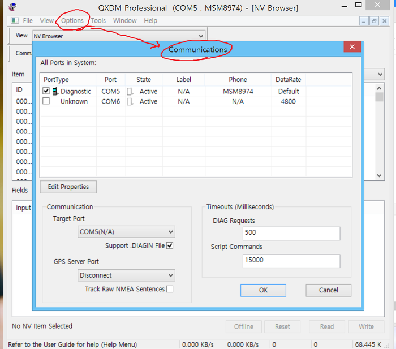Click the State column header
396x349 pixels.
144,80
